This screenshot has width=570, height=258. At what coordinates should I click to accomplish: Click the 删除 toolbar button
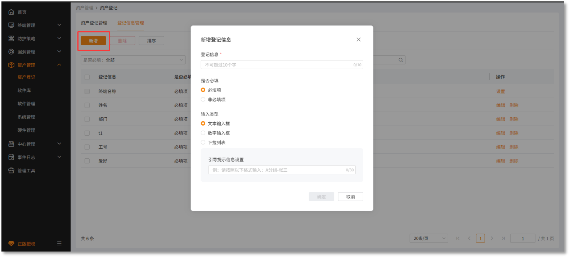(122, 41)
